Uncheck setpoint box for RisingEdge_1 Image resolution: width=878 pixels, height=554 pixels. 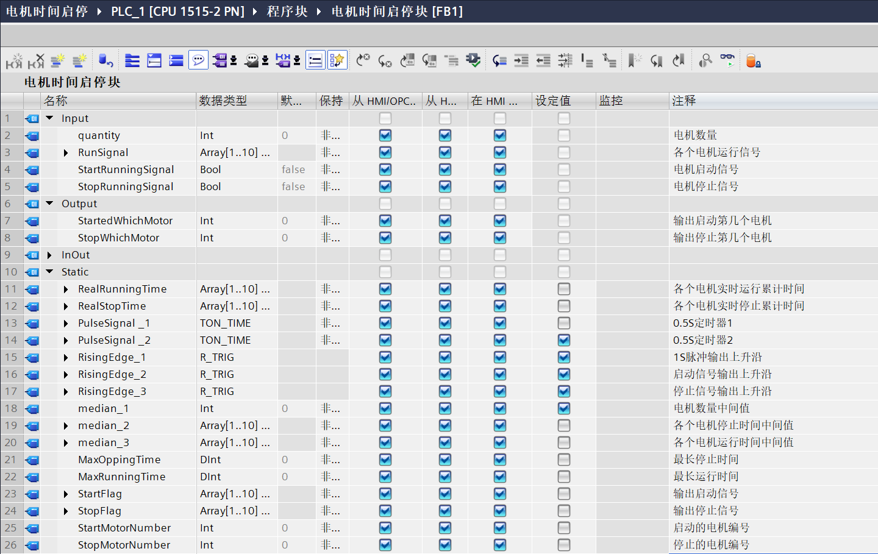(x=564, y=357)
